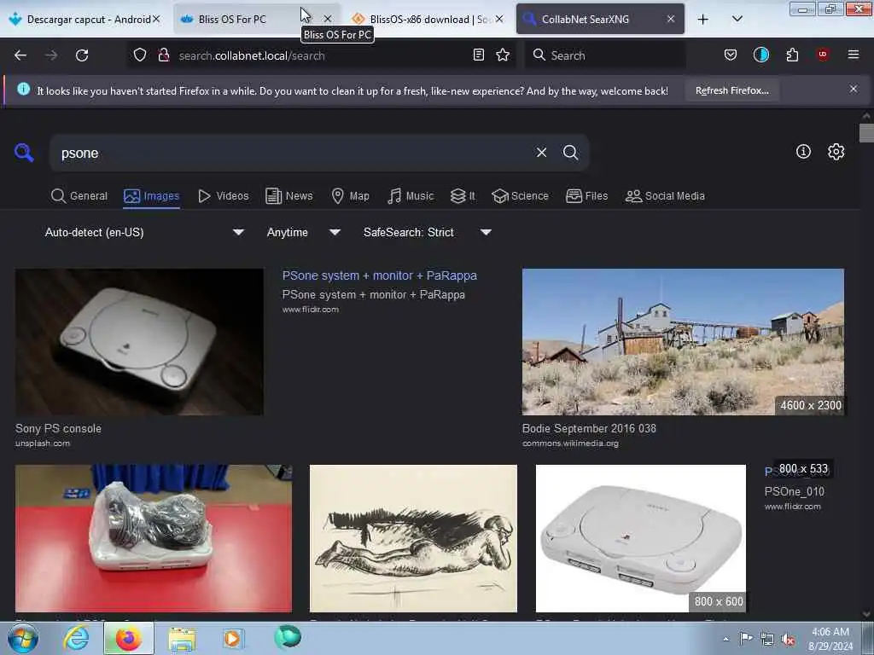
Task: Select the Music search category
Action: tap(411, 196)
